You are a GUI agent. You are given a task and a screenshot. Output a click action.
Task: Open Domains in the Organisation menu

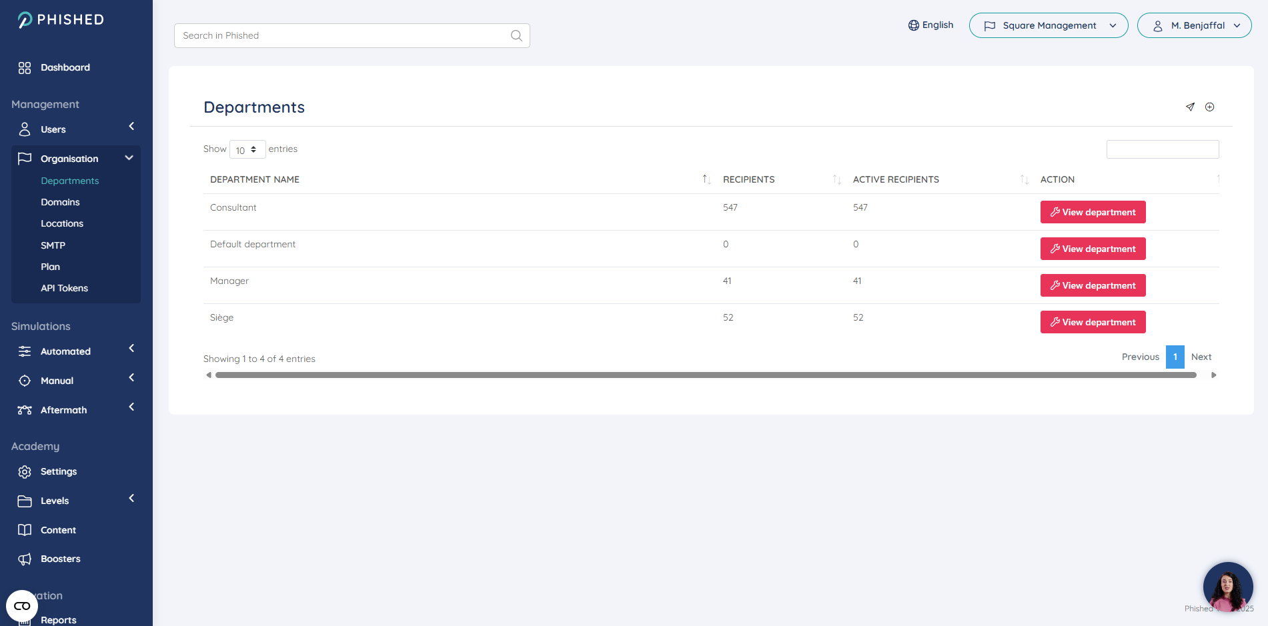click(x=60, y=203)
